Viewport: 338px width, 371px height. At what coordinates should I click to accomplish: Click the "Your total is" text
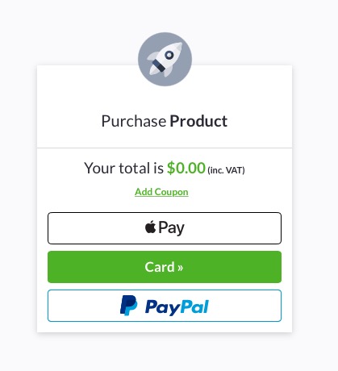[x=123, y=168]
